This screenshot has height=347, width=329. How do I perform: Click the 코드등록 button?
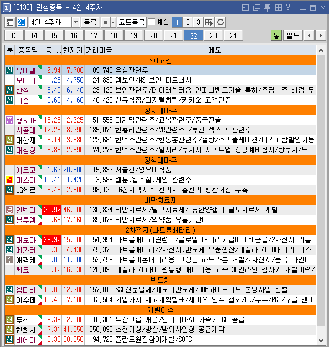tap(132, 22)
